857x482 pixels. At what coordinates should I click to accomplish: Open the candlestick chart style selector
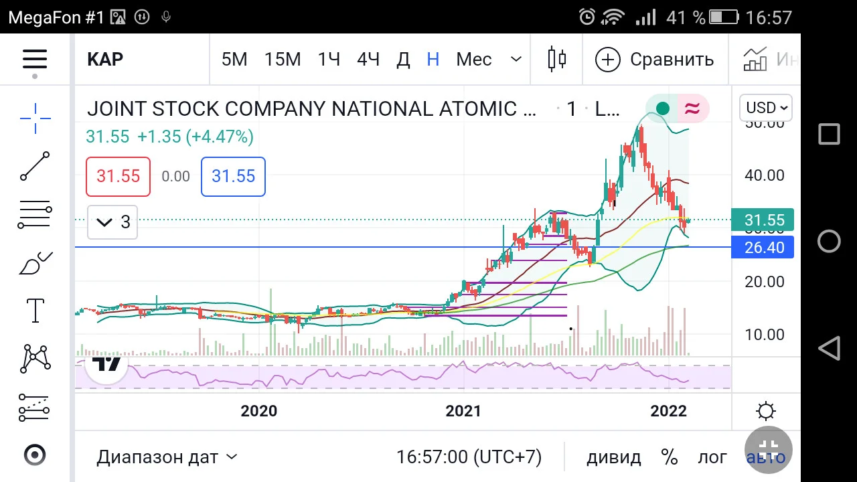(x=557, y=59)
